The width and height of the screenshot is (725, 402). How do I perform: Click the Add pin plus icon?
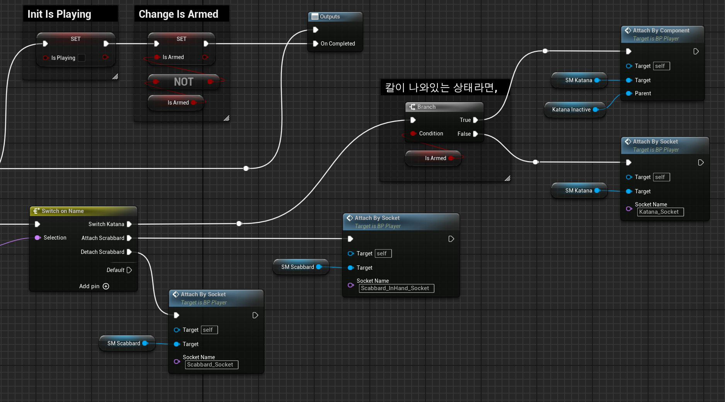[x=106, y=286]
